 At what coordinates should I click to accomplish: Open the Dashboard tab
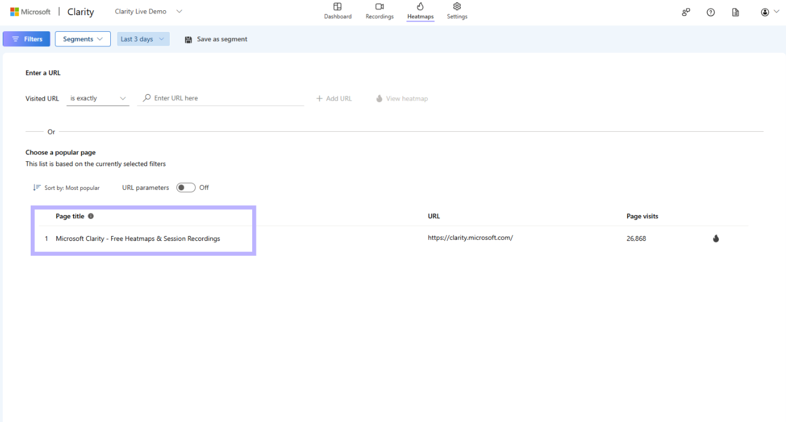point(338,11)
